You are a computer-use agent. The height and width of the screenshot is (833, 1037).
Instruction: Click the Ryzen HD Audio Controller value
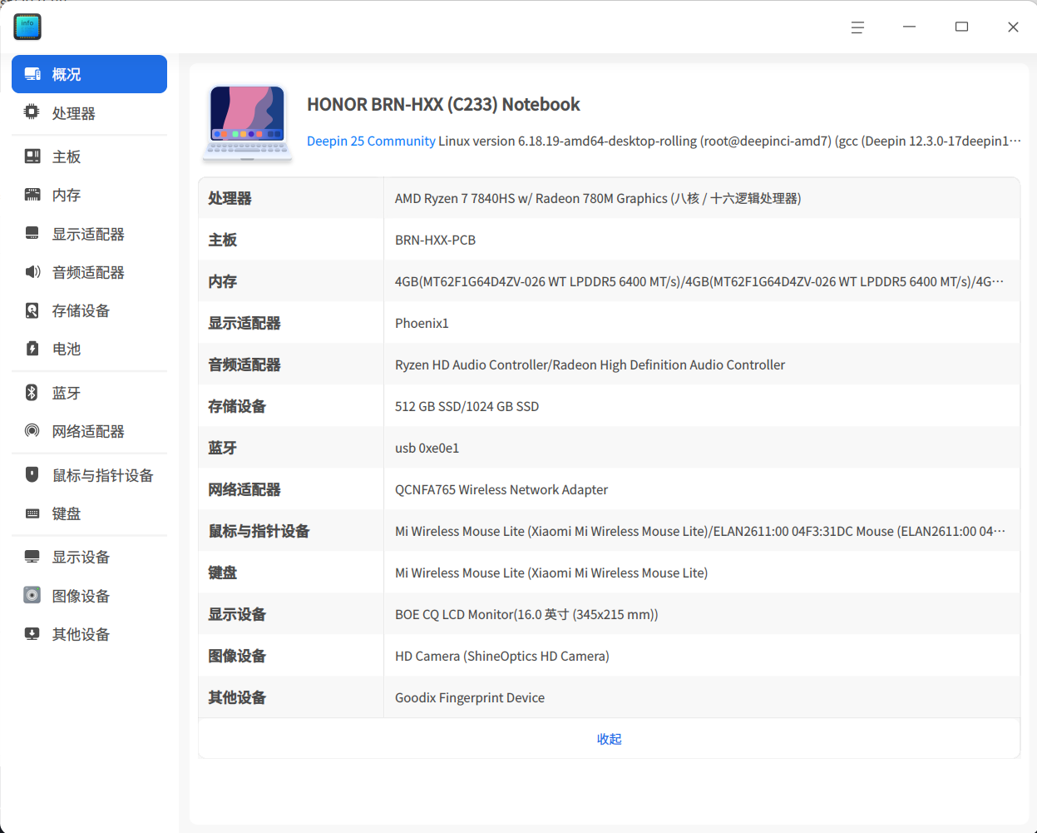pos(590,364)
